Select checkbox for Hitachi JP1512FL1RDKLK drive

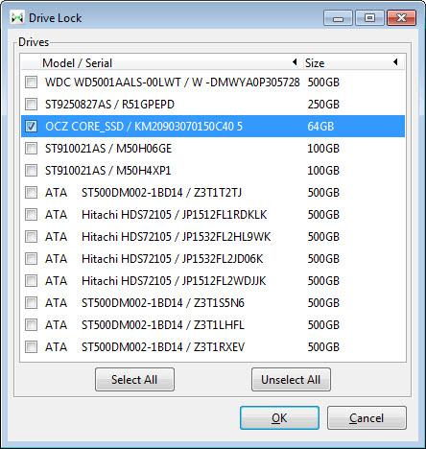click(31, 215)
